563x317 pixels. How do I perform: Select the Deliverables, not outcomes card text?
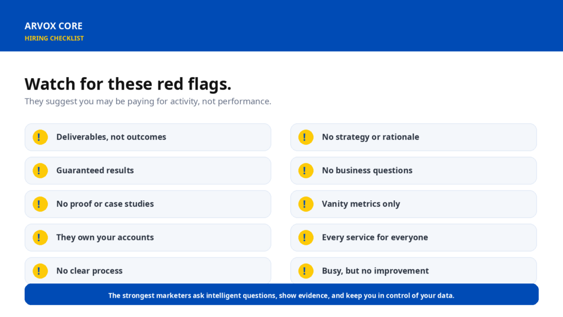[x=111, y=137]
